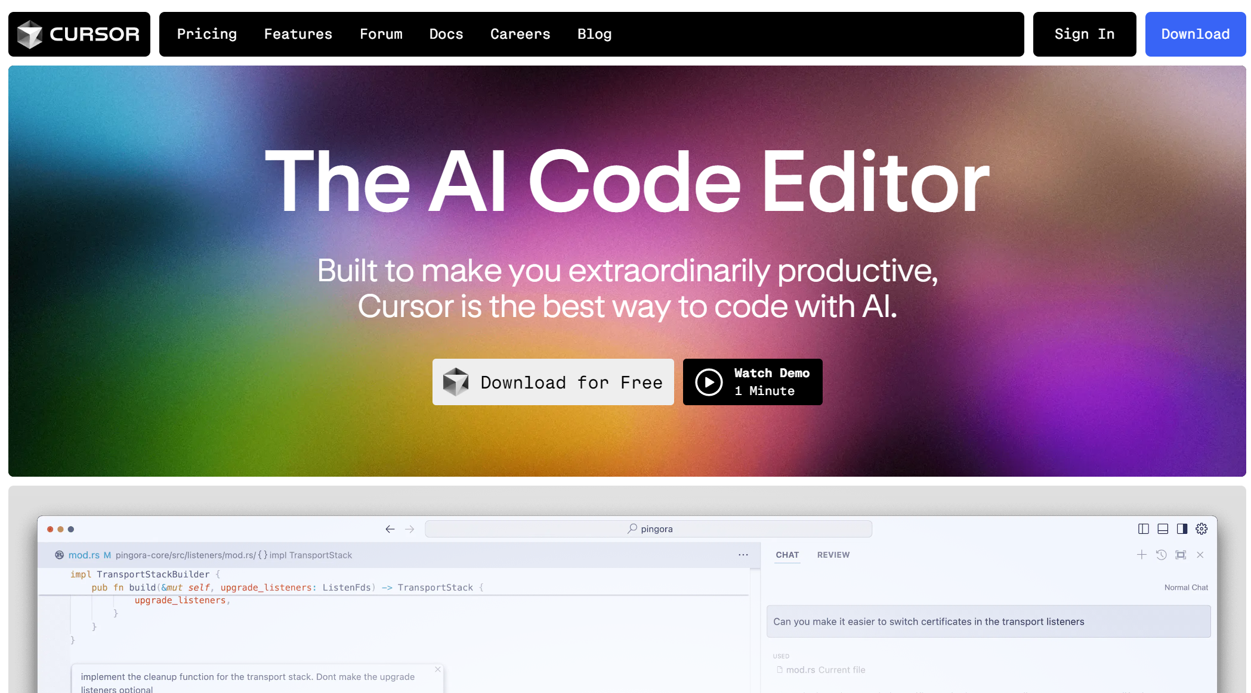This screenshot has width=1251, height=693.
Task: Click the Cursor logo icon in navbar
Action: [32, 34]
